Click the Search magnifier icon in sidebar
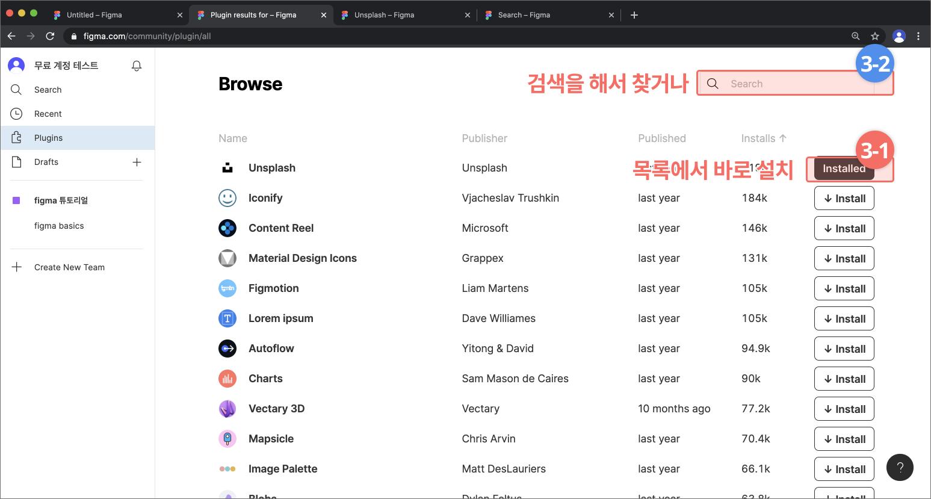 (16, 90)
